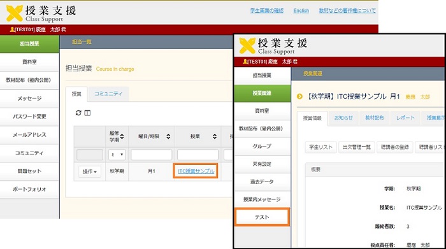Screen dimensions: 446x249
Task: Open the 履修学期 filter select box
Action: point(117,155)
